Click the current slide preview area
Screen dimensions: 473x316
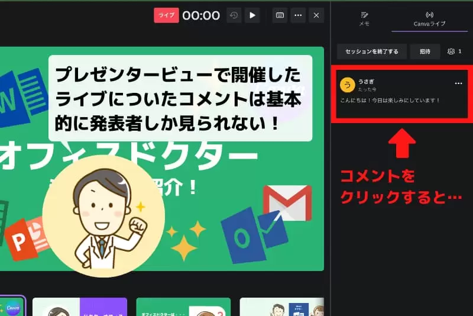coord(162,159)
